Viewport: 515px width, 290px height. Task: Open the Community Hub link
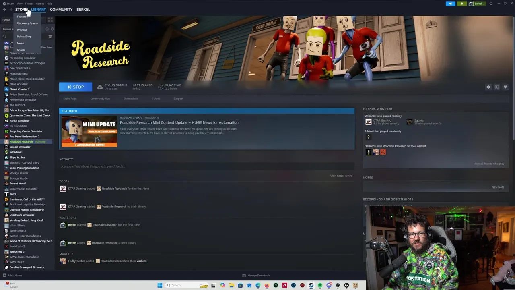pyautogui.click(x=100, y=99)
